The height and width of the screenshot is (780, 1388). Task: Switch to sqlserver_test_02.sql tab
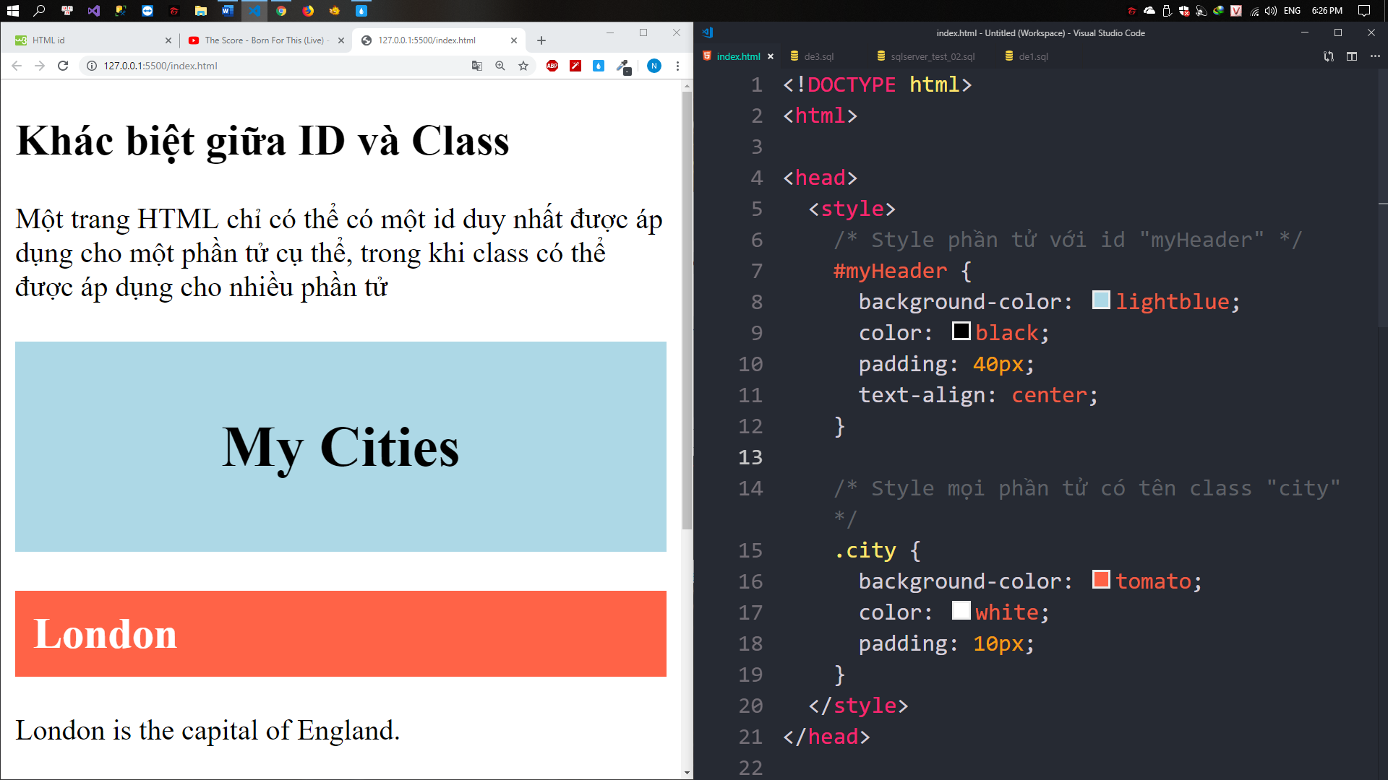tap(932, 56)
